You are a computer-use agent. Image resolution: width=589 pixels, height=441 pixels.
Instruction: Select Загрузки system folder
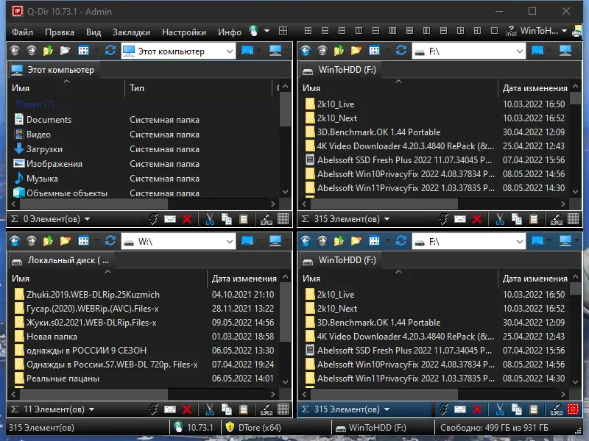click(x=44, y=149)
